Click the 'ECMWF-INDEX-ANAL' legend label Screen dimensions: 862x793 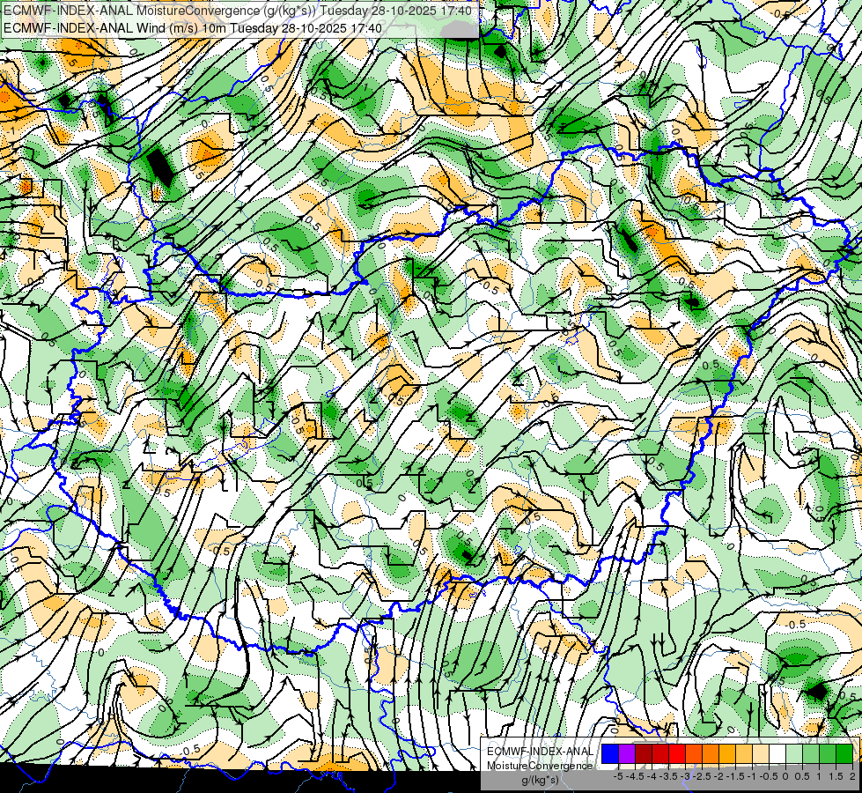click(x=540, y=752)
